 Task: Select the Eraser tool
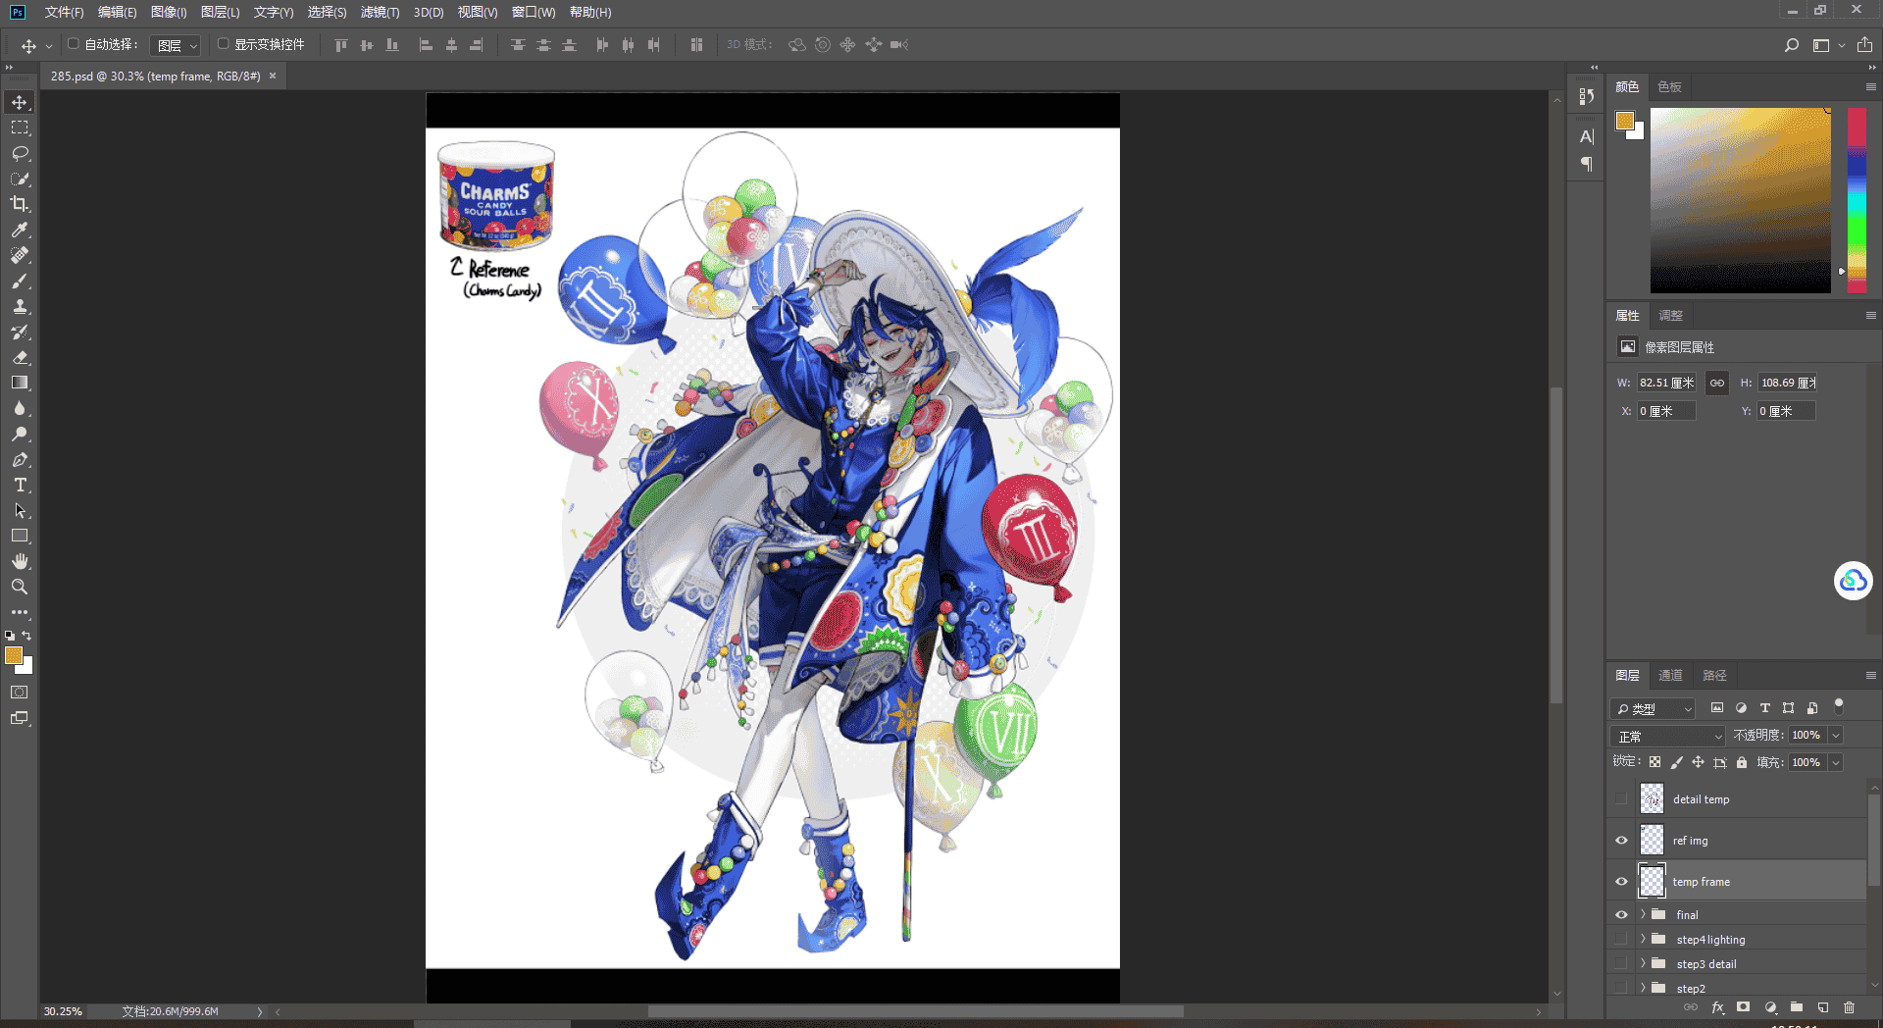[x=20, y=357]
